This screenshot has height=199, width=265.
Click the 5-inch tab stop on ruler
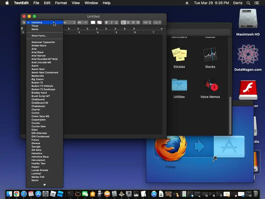(x=116, y=29)
